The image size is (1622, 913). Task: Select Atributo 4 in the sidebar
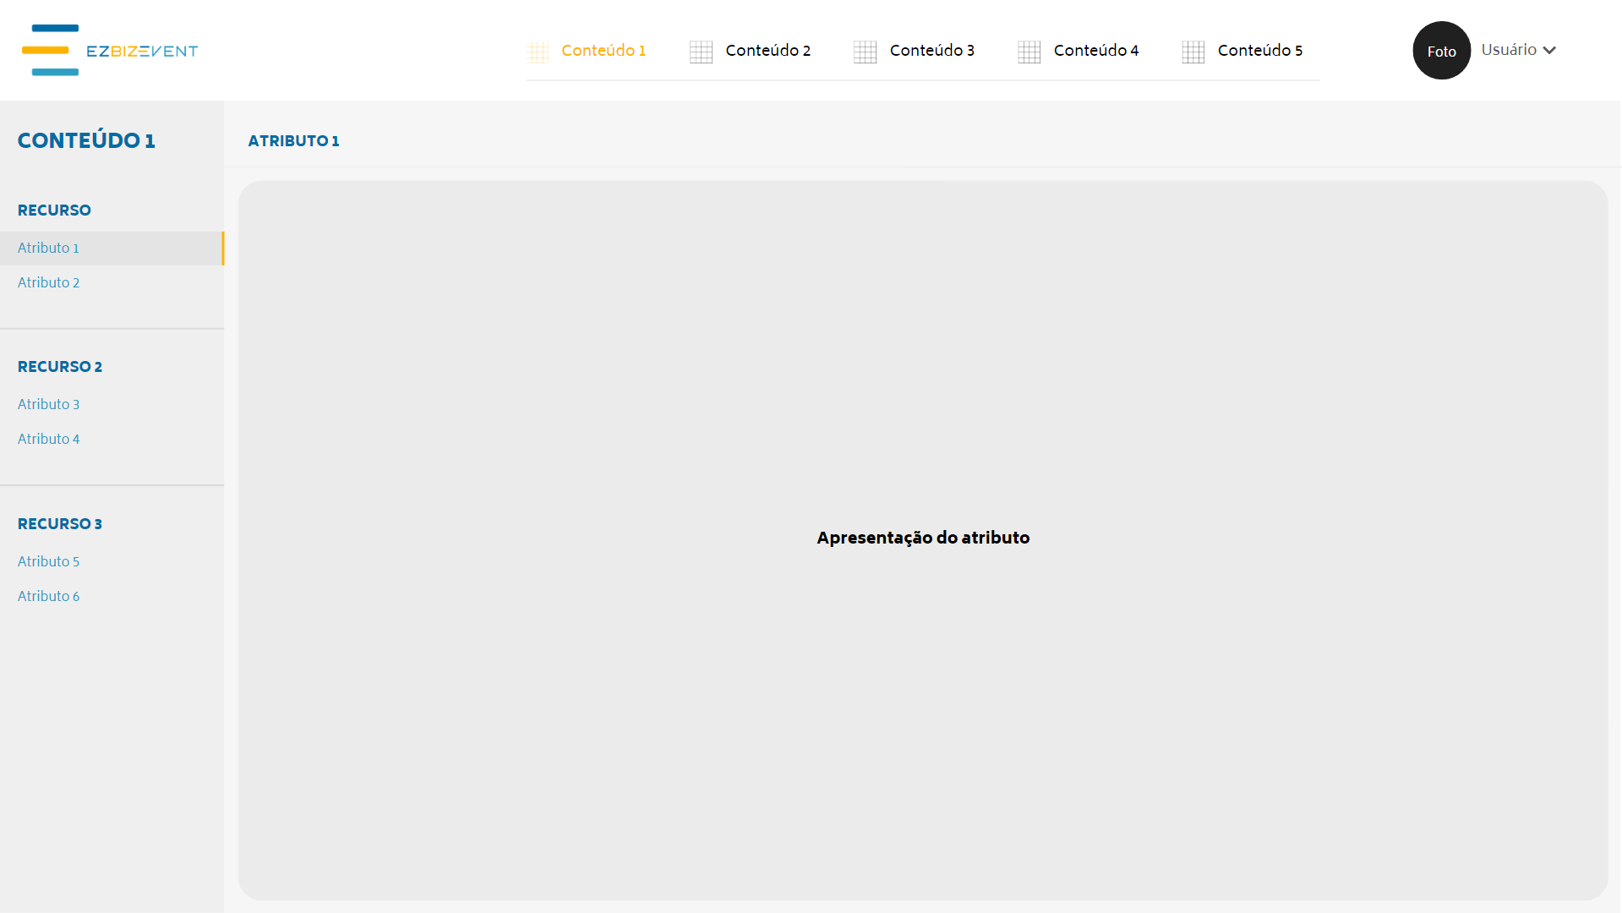point(48,439)
